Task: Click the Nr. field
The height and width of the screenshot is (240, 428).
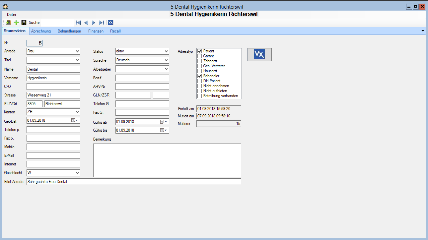Action: [x=35, y=43]
